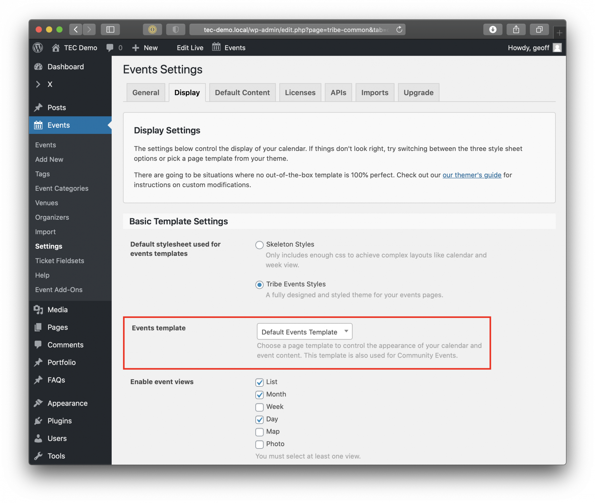Open Tools menu in sidebar
The height and width of the screenshot is (503, 595).
click(70, 456)
